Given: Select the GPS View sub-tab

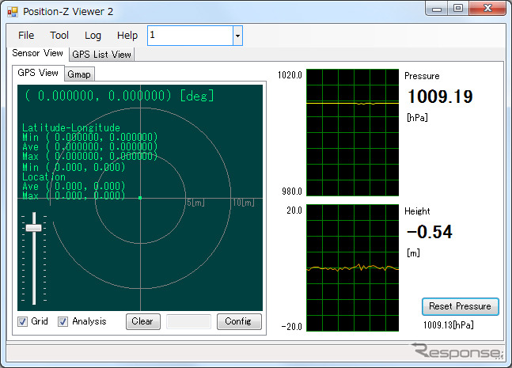Looking at the screenshot, I should coord(37,73).
